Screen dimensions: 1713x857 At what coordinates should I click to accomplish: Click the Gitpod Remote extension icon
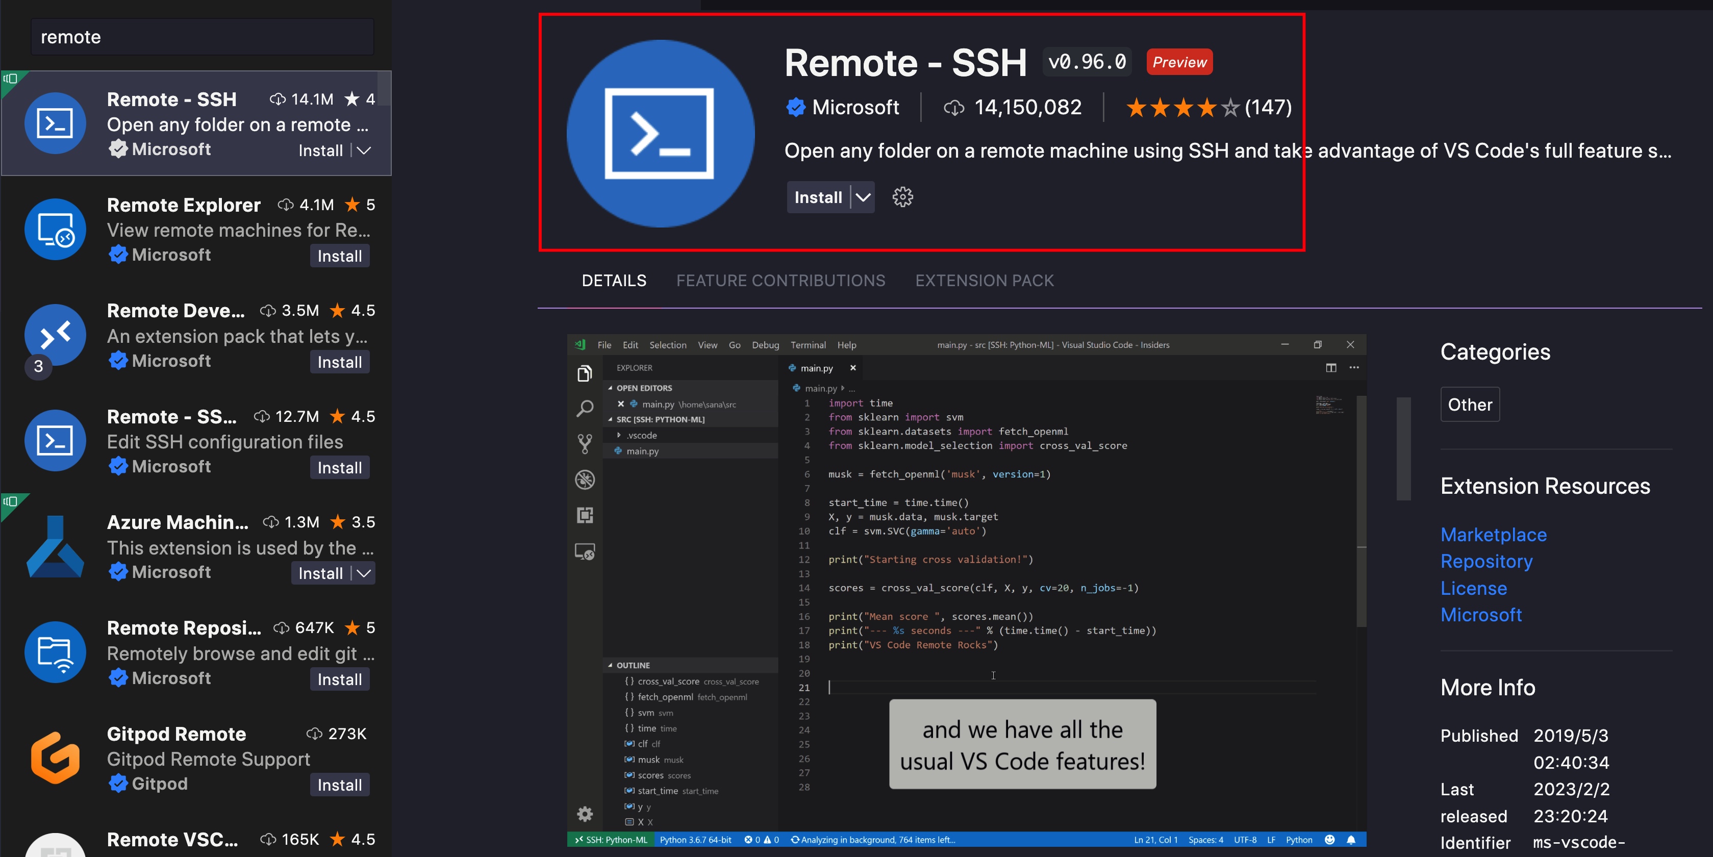(x=55, y=758)
